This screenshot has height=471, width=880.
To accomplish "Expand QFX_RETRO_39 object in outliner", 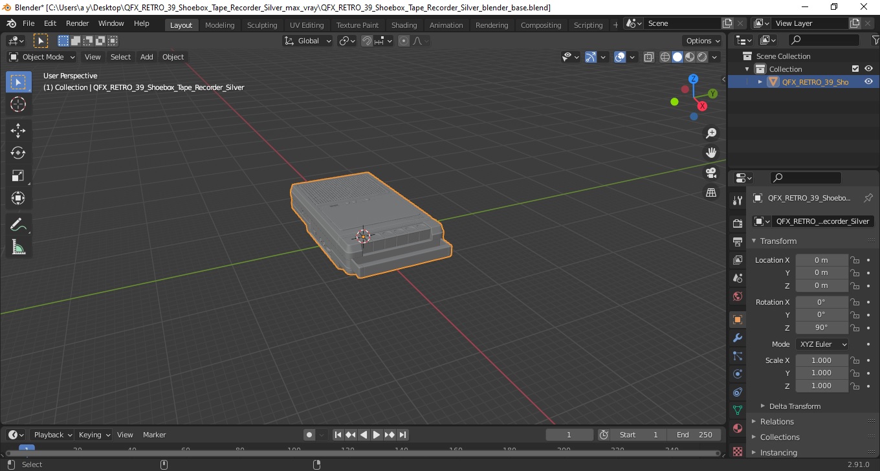I will (x=760, y=82).
